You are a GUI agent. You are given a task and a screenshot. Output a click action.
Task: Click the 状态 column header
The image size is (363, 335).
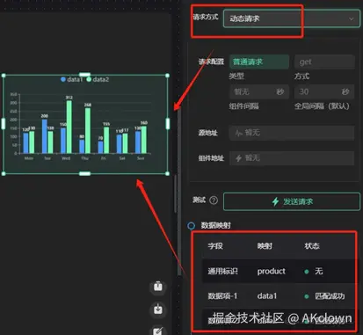[312, 245]
